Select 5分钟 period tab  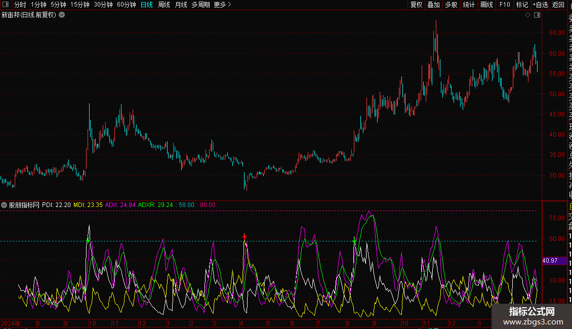[x=58, y=5]
